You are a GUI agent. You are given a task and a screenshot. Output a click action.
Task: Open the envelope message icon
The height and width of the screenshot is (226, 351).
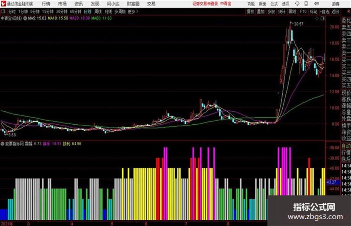click(x=316, y=4)
